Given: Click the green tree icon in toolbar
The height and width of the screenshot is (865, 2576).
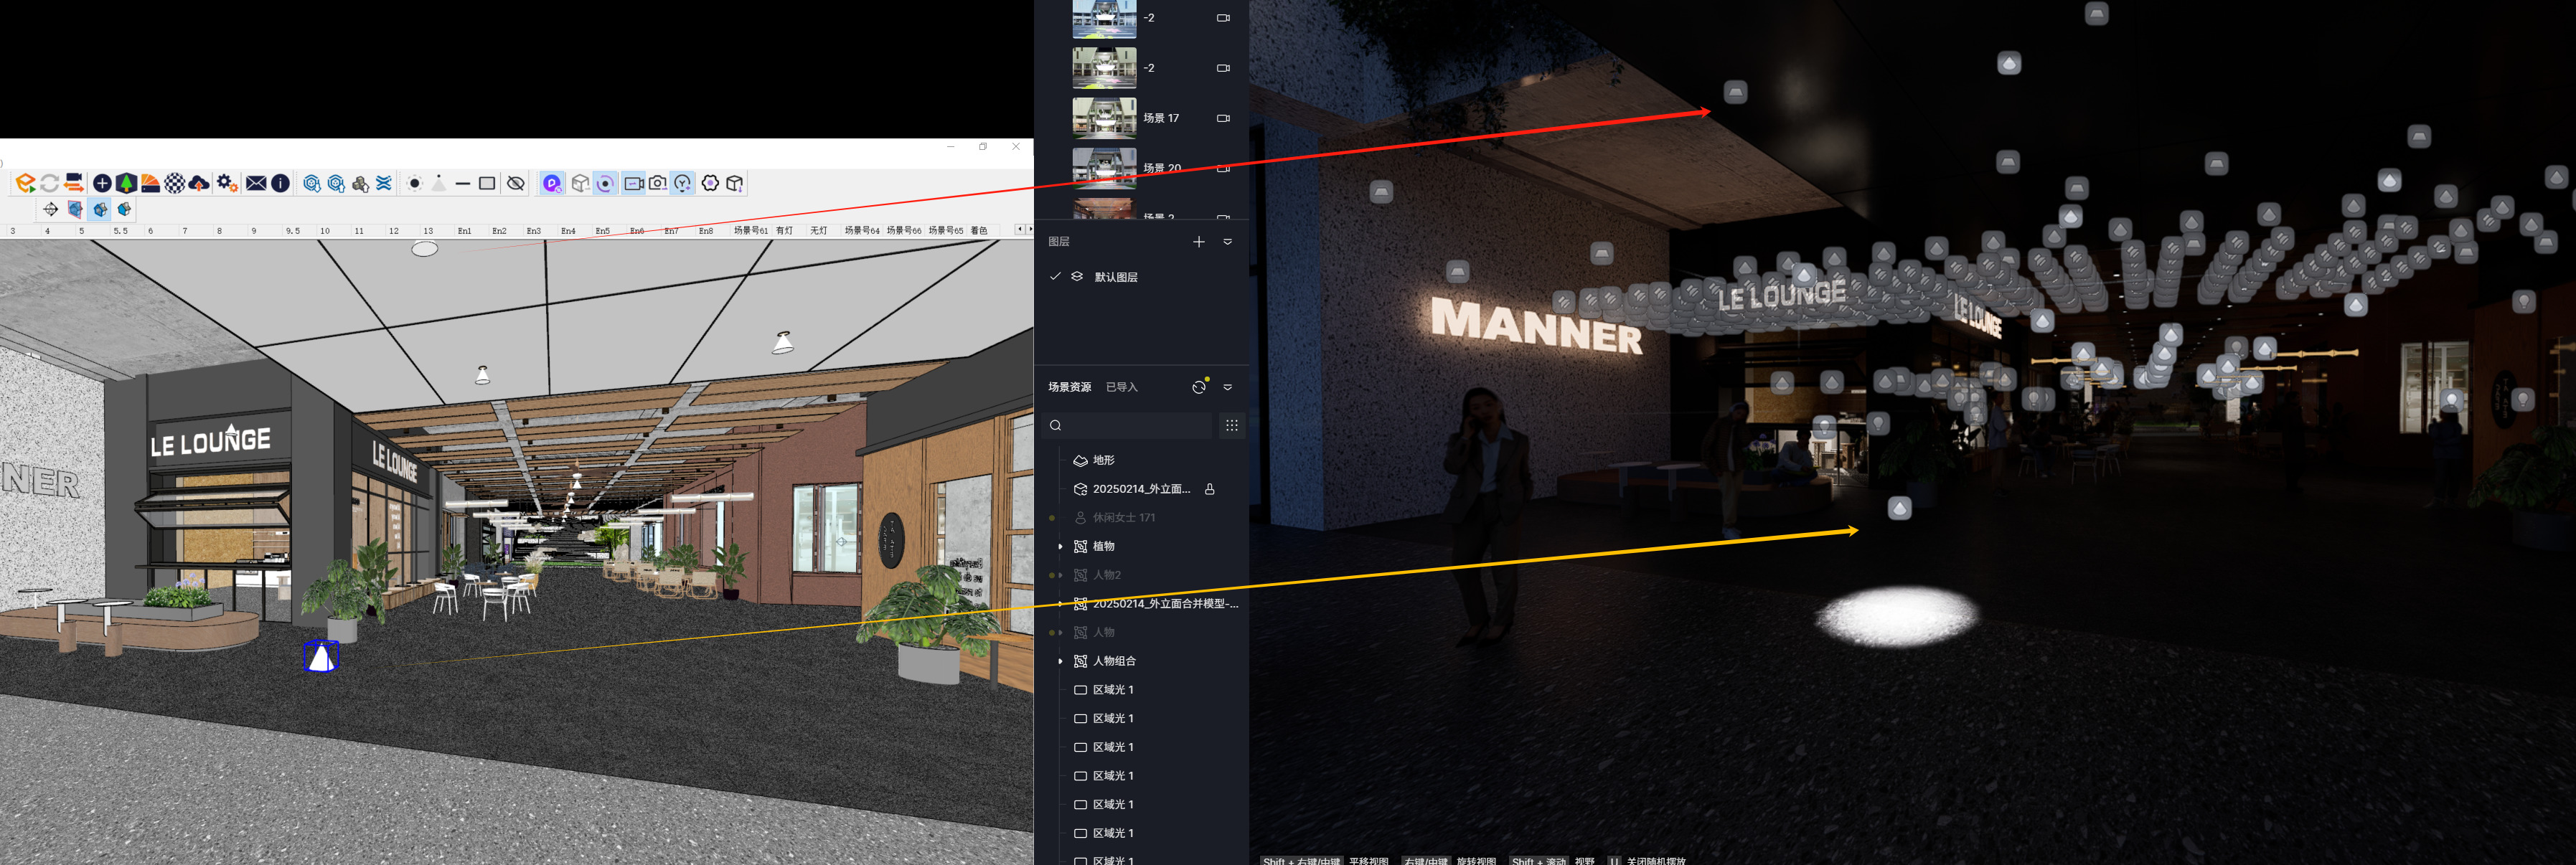Looking at the screenshot, I should click(126, 183).
